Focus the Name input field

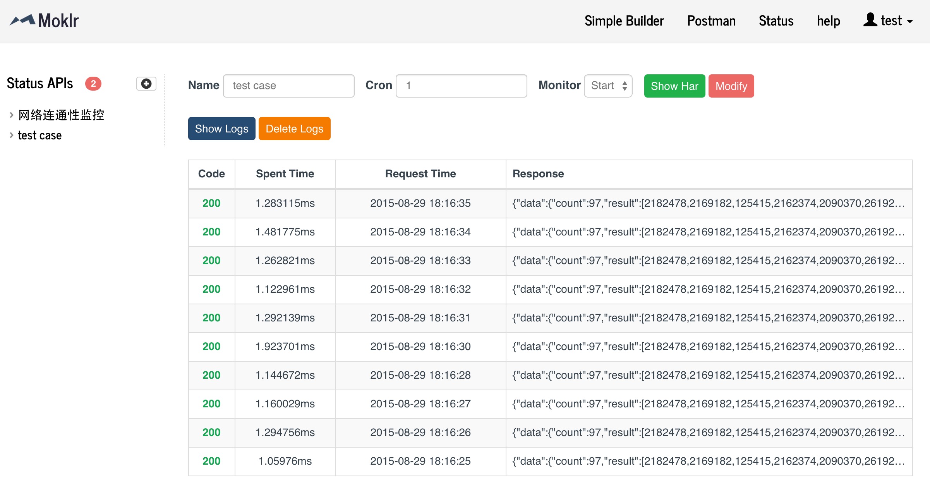tap(288, 86)
